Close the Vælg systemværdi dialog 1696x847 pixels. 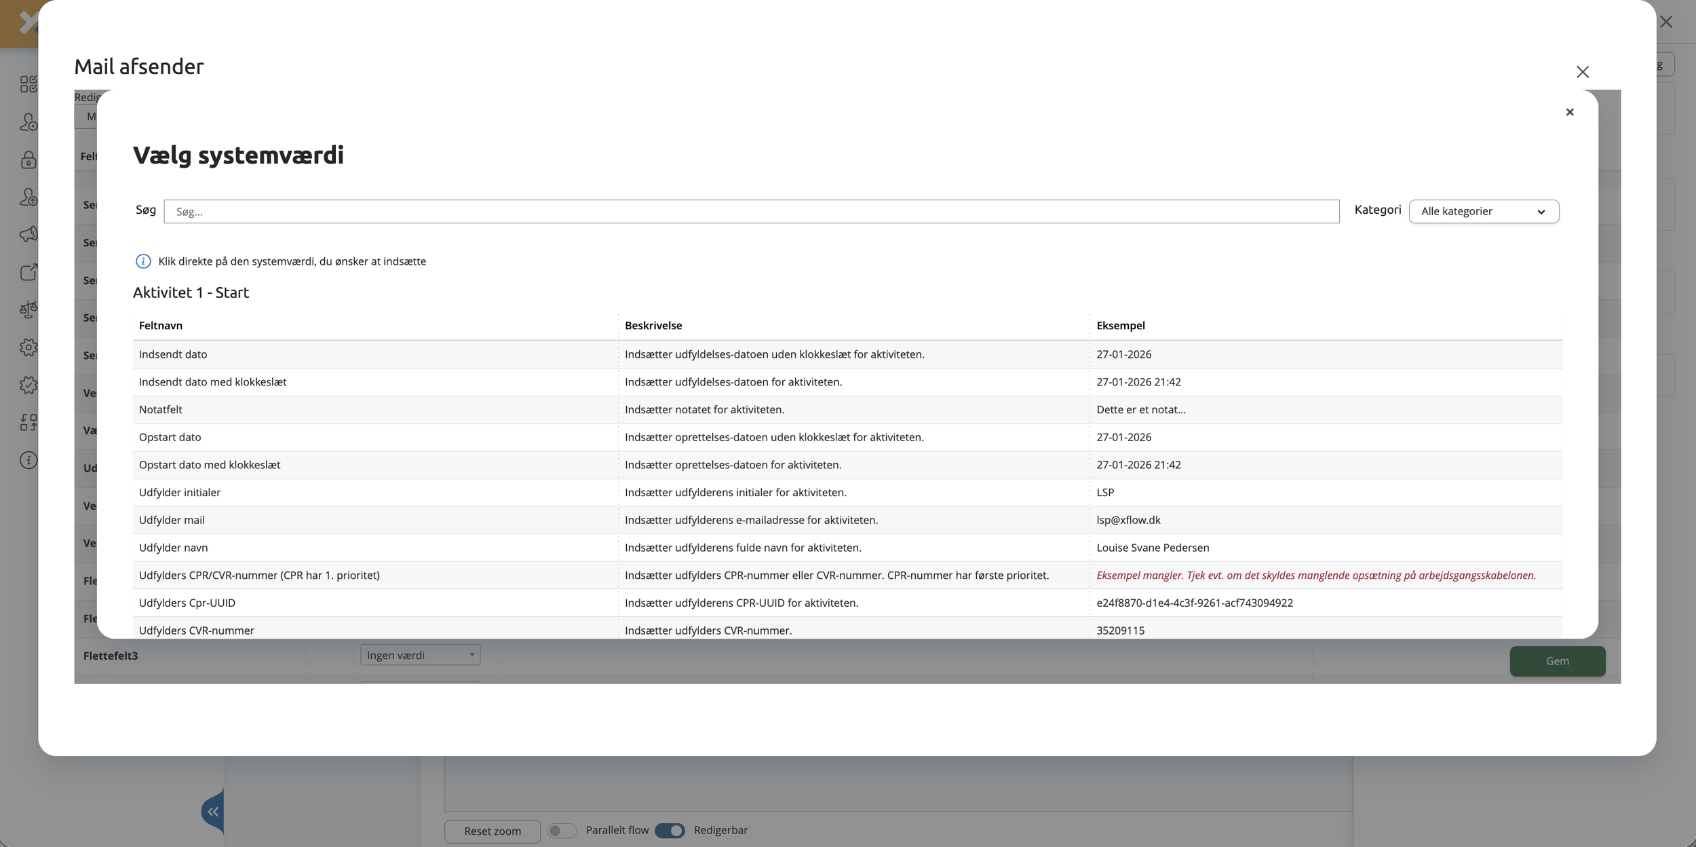coord(1569,112)
